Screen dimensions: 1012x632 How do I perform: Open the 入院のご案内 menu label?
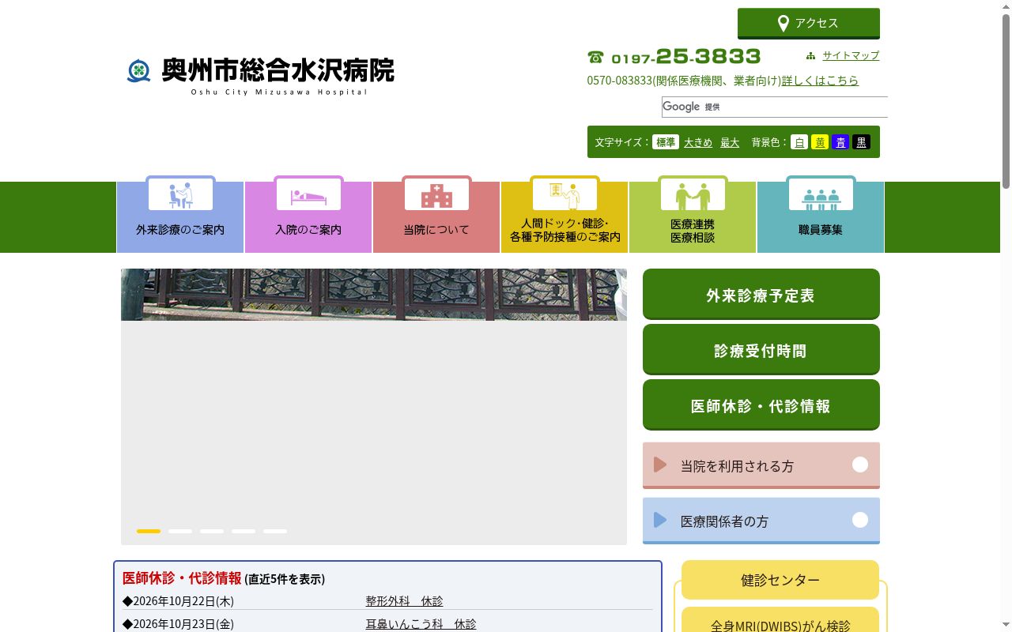(308, 230)
